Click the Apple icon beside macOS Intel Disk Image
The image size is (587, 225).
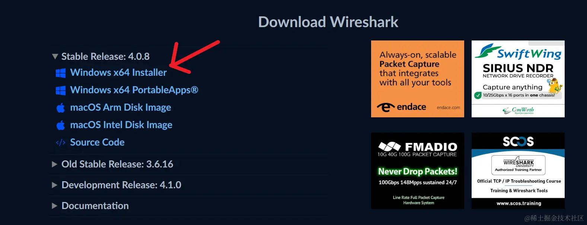61,125
